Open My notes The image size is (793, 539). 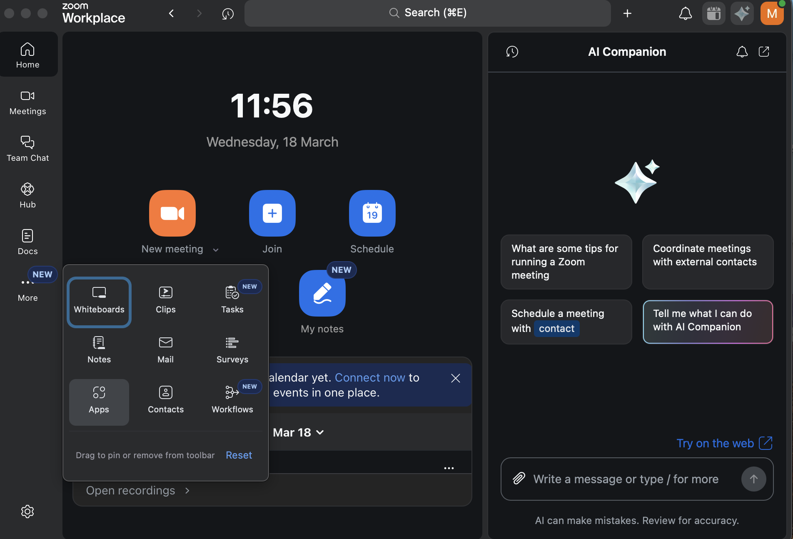pyautogui.click(x=322, y=293)
